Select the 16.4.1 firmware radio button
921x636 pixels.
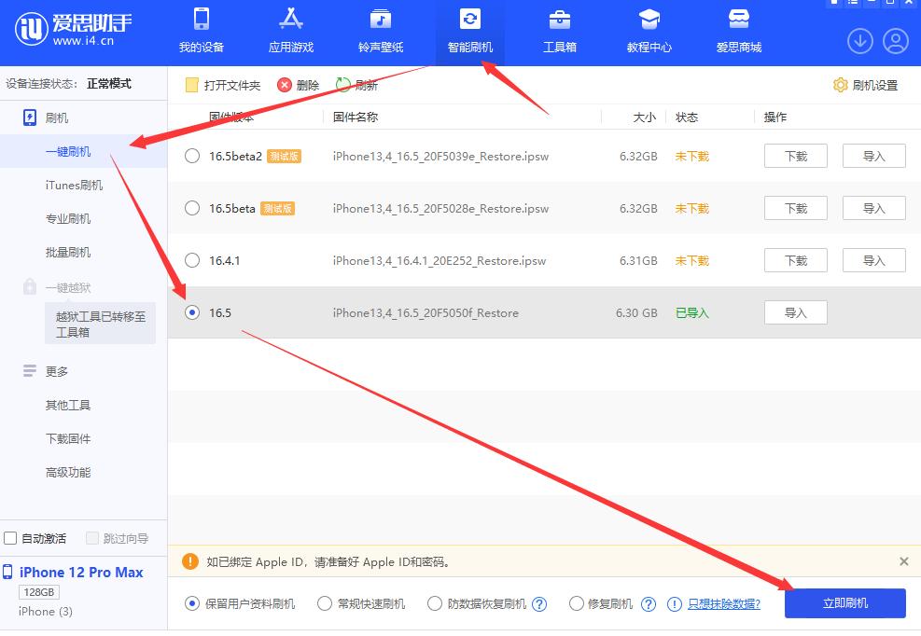(192, 261)
